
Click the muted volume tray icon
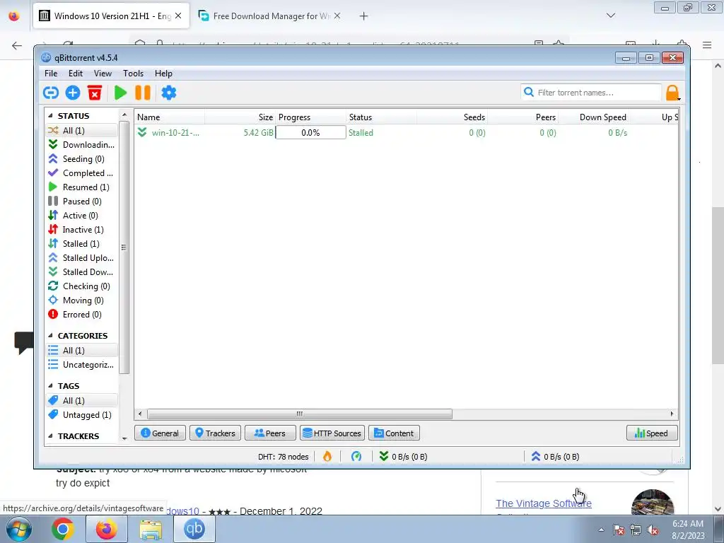[653, 530]
